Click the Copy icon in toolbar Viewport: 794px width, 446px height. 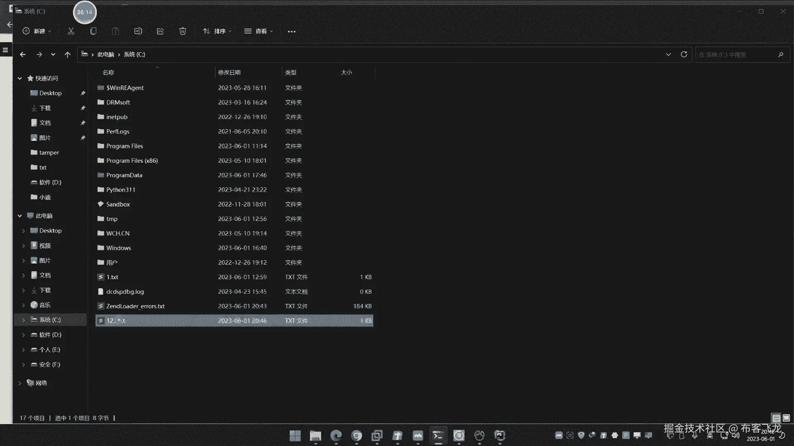click(x=93, y=31)
